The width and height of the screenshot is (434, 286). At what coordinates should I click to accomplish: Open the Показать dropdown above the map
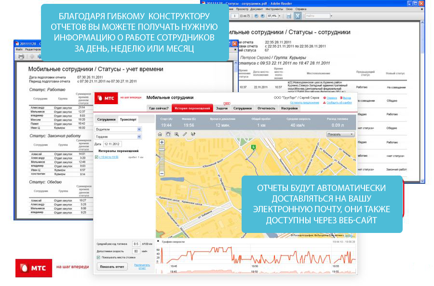[341, 134]
